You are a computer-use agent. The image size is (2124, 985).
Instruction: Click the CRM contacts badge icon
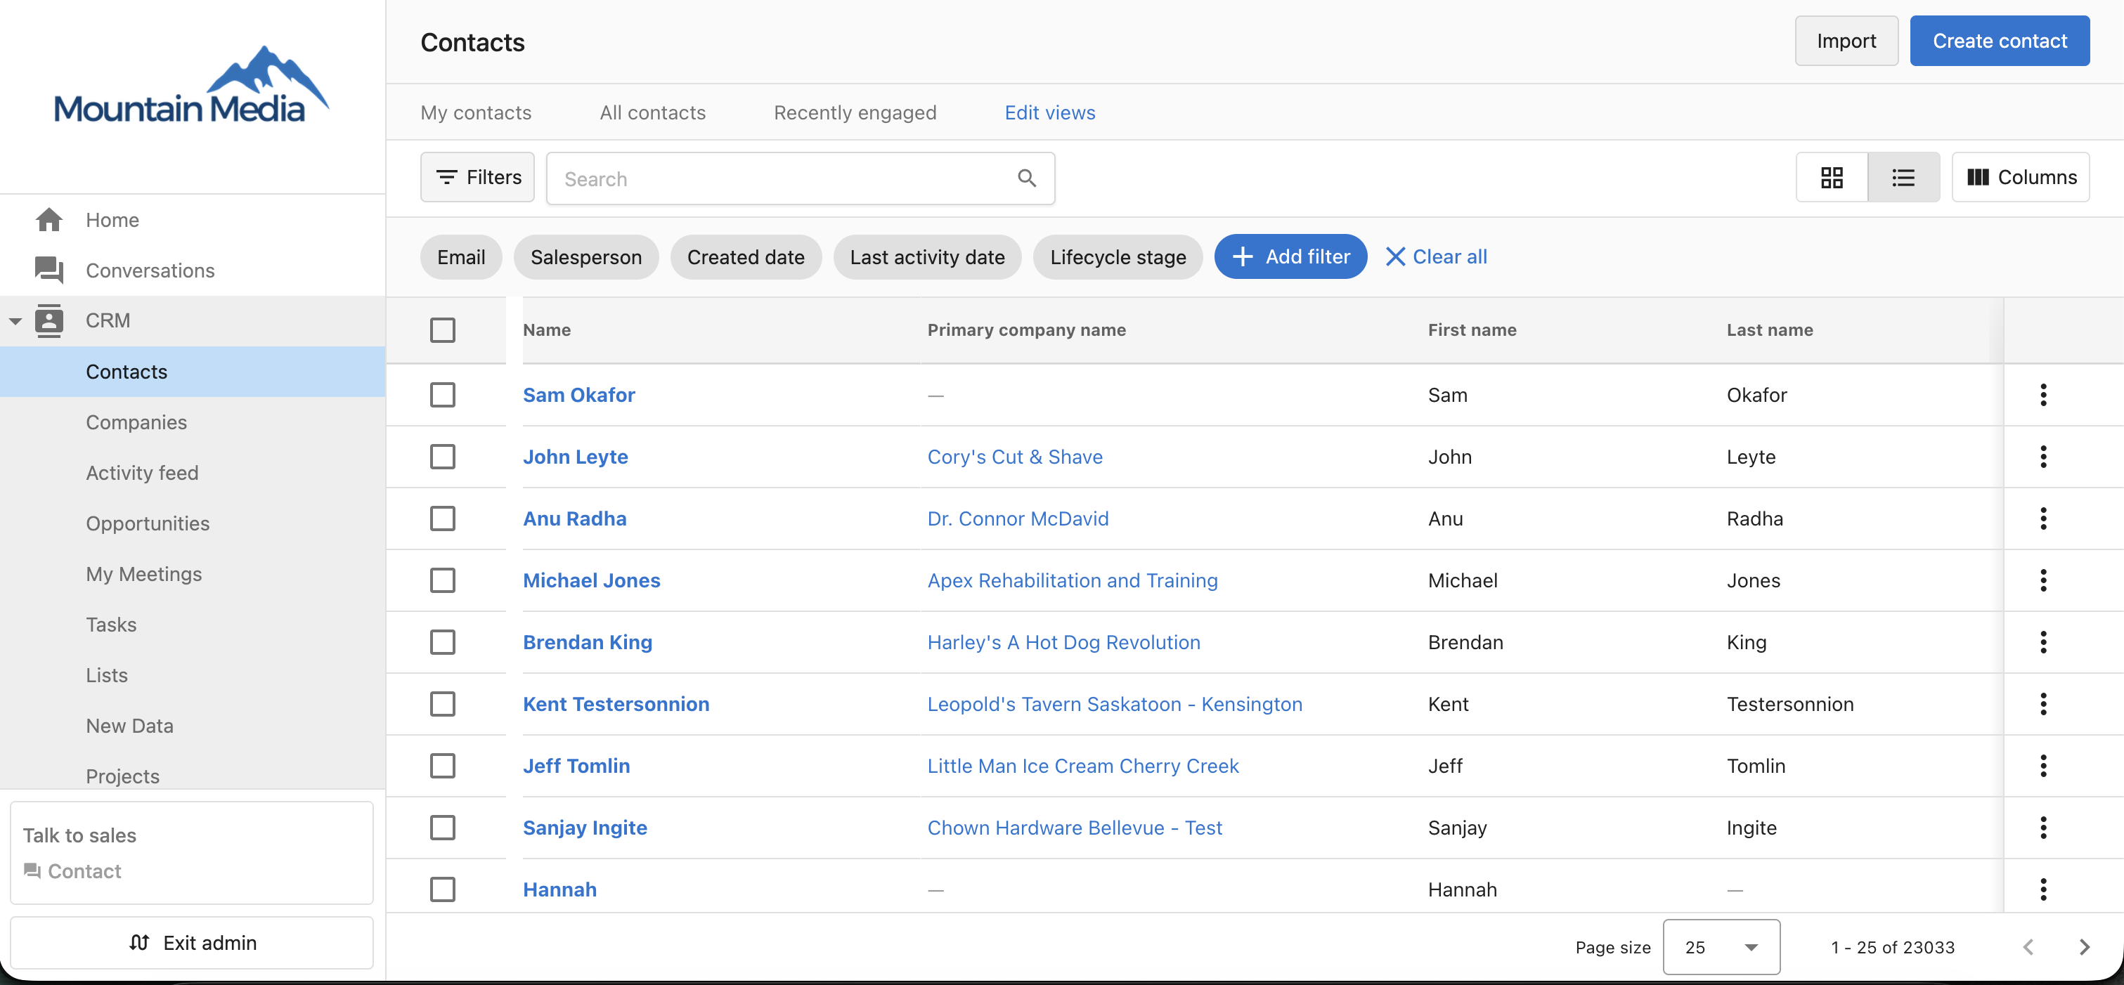[x=49, y=320]
